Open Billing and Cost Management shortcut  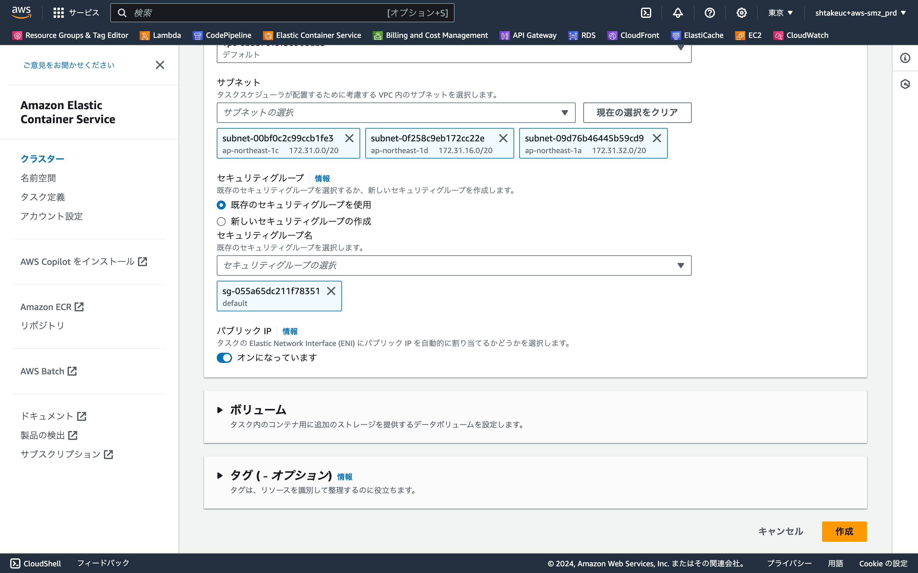point(431,35)
